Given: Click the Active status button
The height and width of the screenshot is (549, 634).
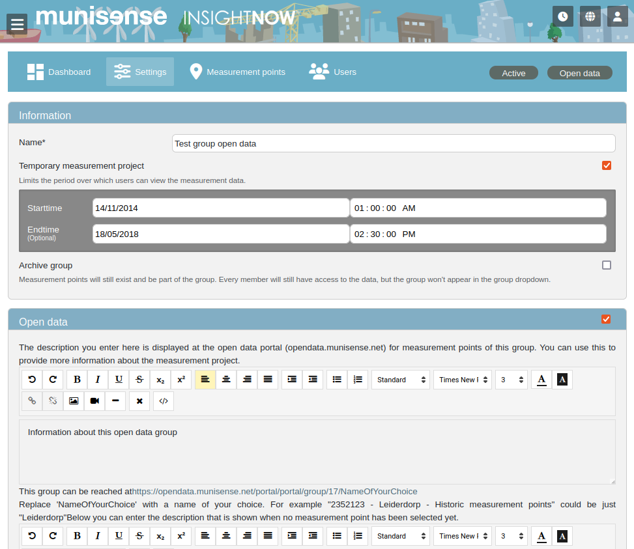Looking at the screenshot, I should point(513,73).
